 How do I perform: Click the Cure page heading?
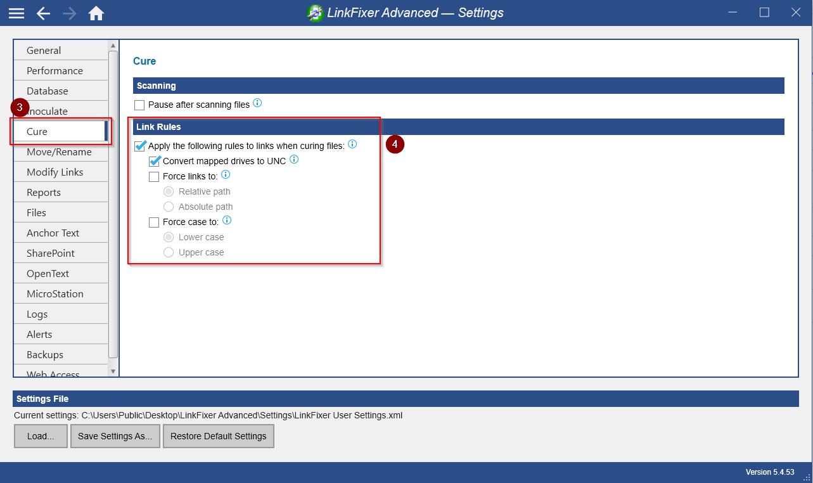tap(144, 61)
